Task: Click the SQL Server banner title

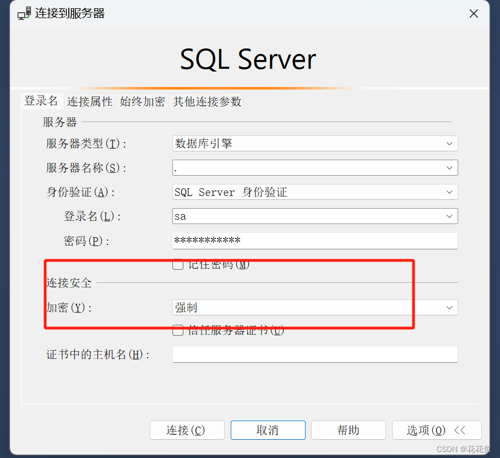Action: point(248,59)
